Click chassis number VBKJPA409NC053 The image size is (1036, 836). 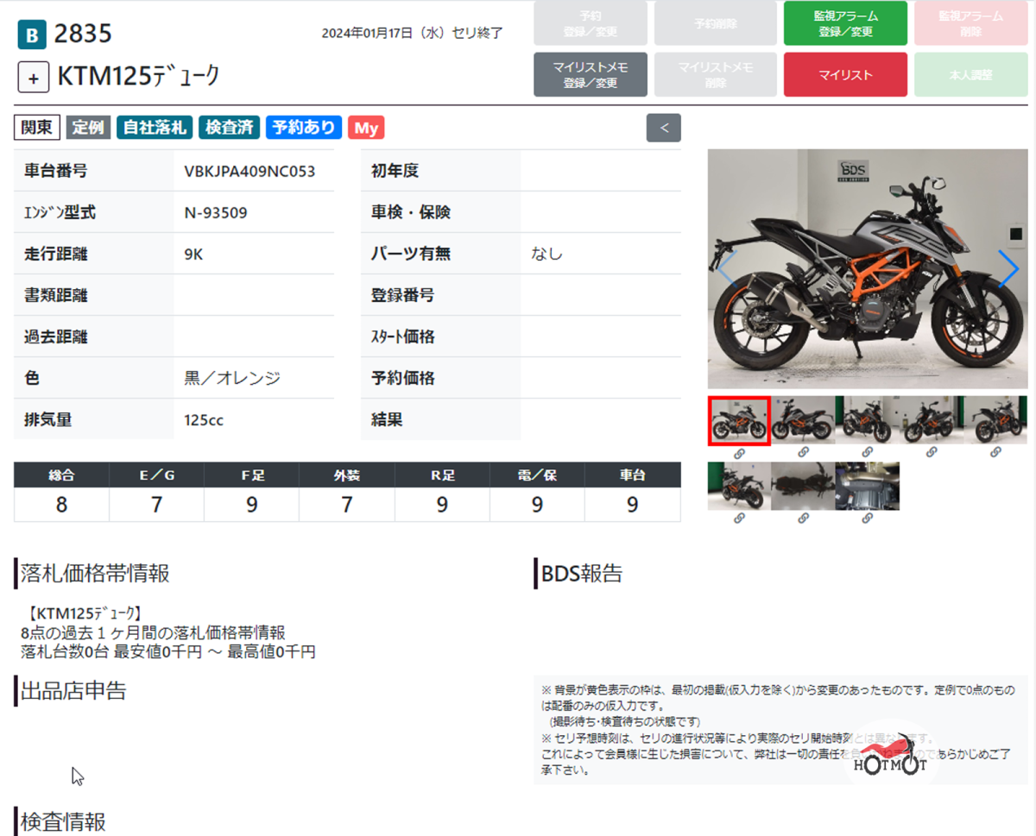click(250, 171)
